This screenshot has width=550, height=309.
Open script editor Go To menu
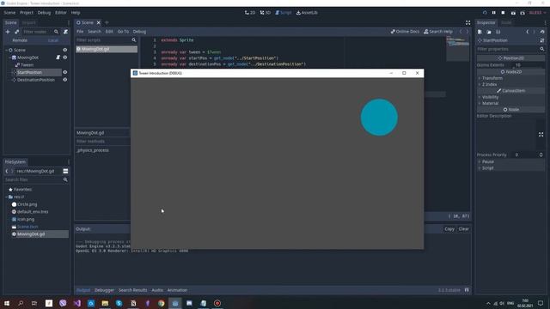coord(123,32)
